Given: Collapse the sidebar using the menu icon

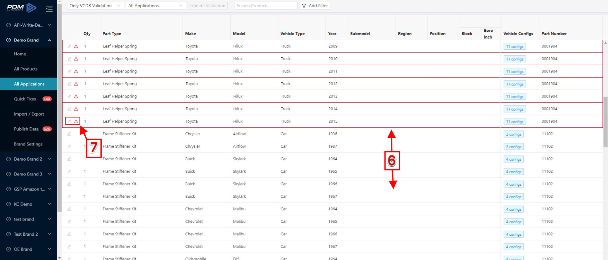Looking at the screenshot, I should click(x=49, y=9).
